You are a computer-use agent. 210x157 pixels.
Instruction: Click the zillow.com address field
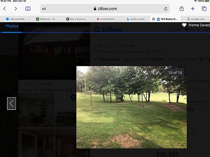coord(105,9)
